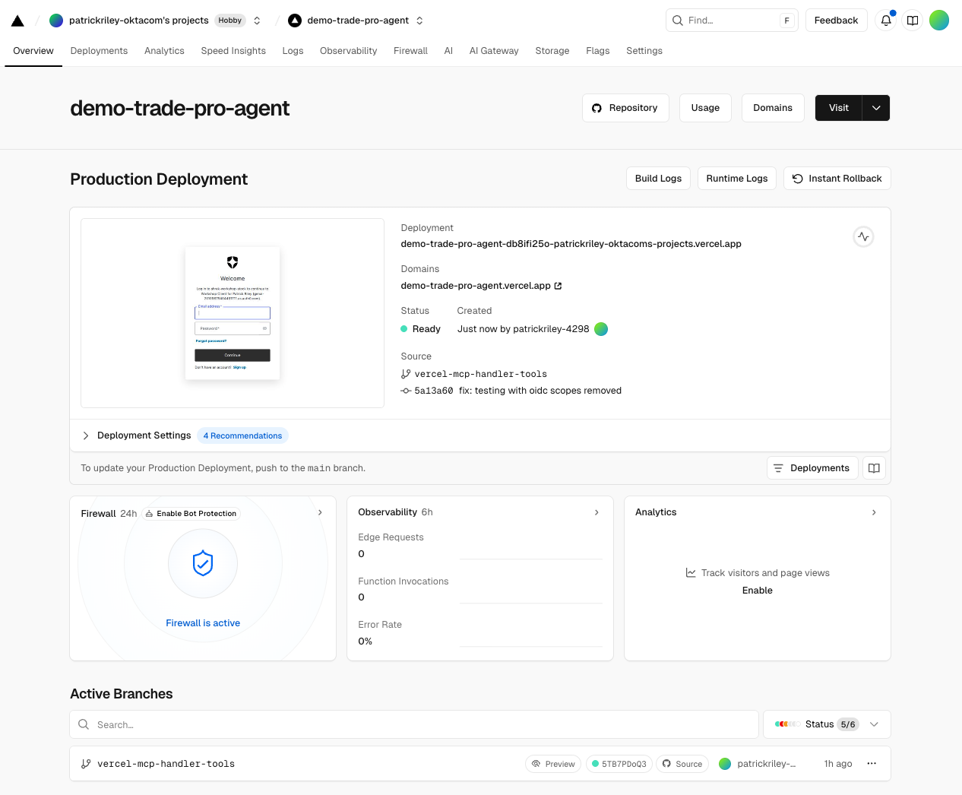The width and height of the screenshot is (962, 795).
Task: Open the dropdown arrow beside Visit button
Action: [876, 108]
